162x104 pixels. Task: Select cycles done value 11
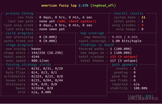pyautogui.click(x=143, y=17)
